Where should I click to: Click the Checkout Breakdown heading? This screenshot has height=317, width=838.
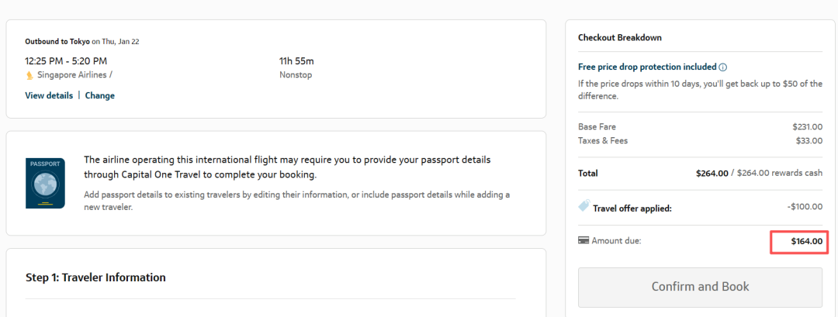click(619, 37)
